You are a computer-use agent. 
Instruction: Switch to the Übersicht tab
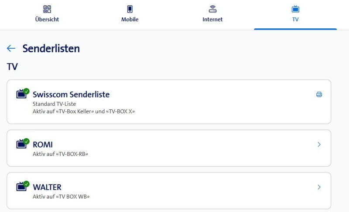click(x=47, y=20)
